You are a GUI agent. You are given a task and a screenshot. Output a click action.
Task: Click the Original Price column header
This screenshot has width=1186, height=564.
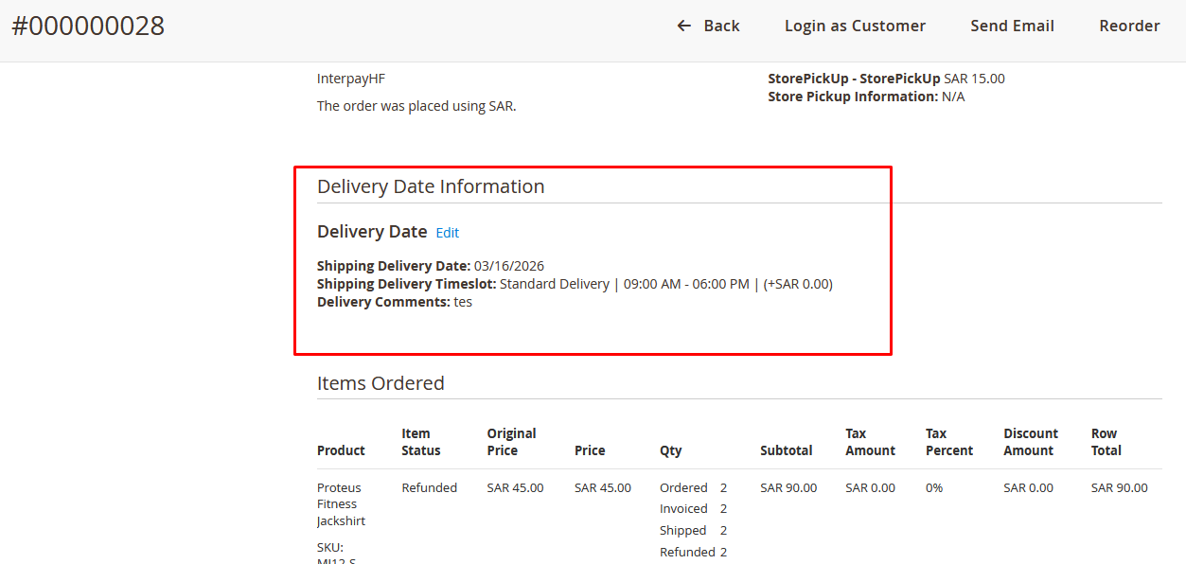click(x=511, y=442)
